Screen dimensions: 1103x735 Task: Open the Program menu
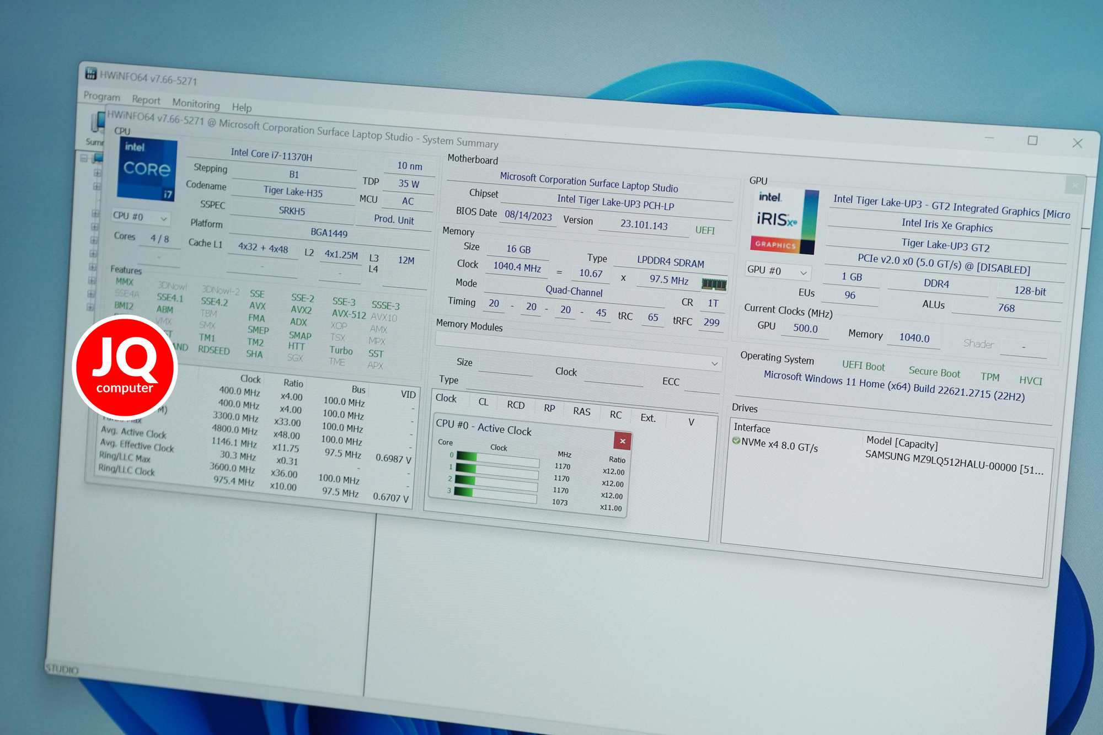[x=102, y=96]
